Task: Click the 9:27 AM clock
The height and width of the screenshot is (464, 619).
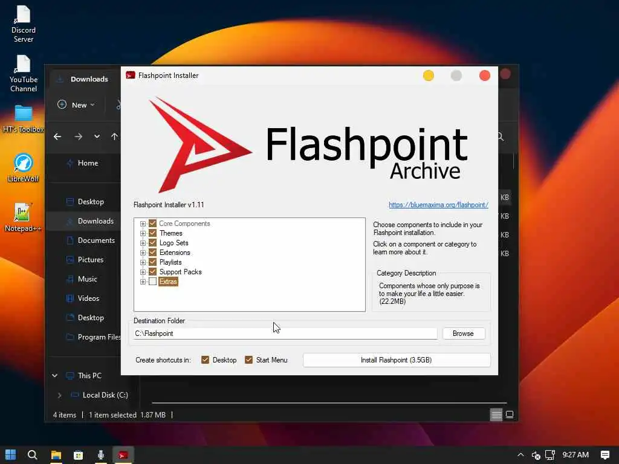Action: click(x=575, y=455)
